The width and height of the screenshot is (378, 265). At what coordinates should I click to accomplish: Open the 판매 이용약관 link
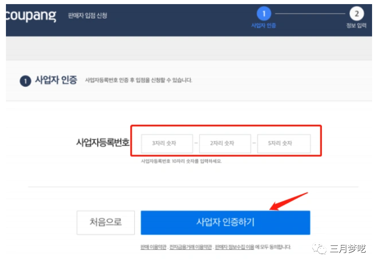[153, 247]
